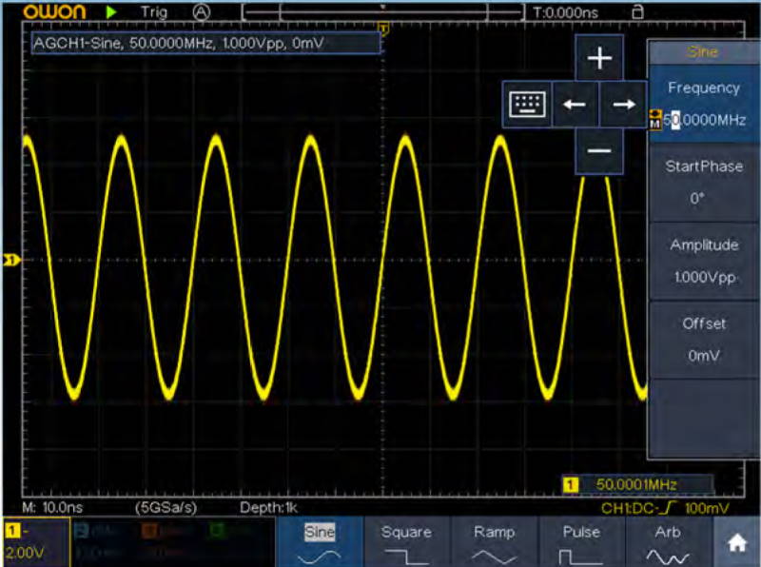Click the Auto trigger mode icon

tap(202, 12)
